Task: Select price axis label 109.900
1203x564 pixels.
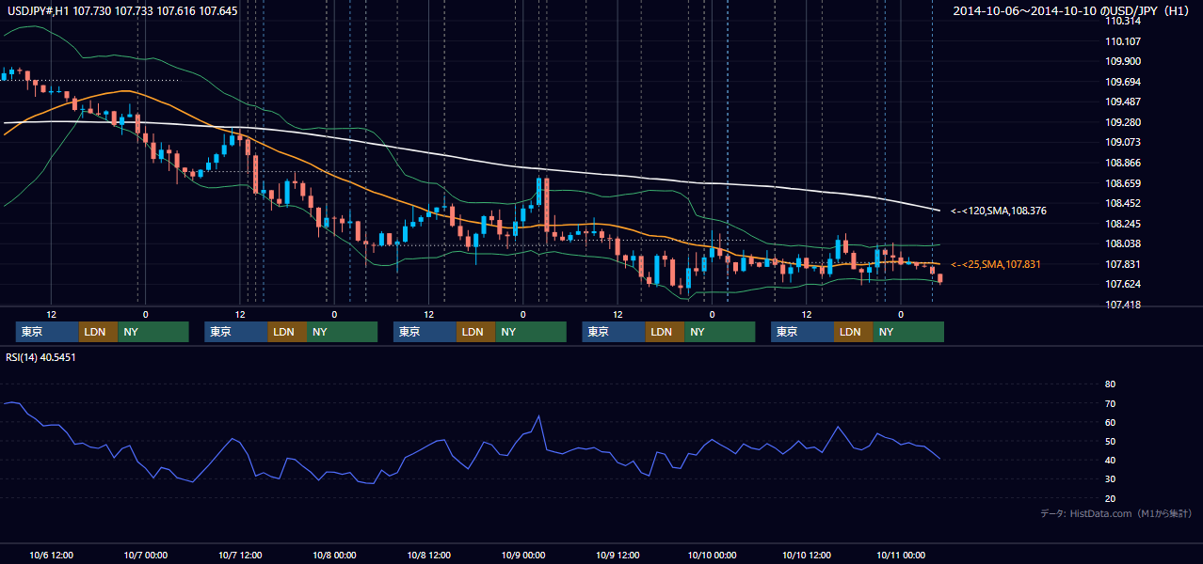Action: pyautogui.click(x=1123, y=61)
